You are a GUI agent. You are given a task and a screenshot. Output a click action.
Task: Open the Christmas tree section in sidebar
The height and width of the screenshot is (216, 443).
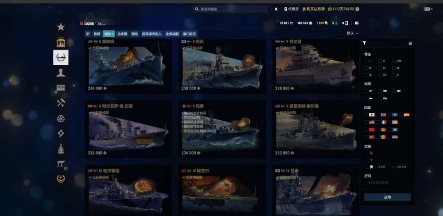(61, 149)
